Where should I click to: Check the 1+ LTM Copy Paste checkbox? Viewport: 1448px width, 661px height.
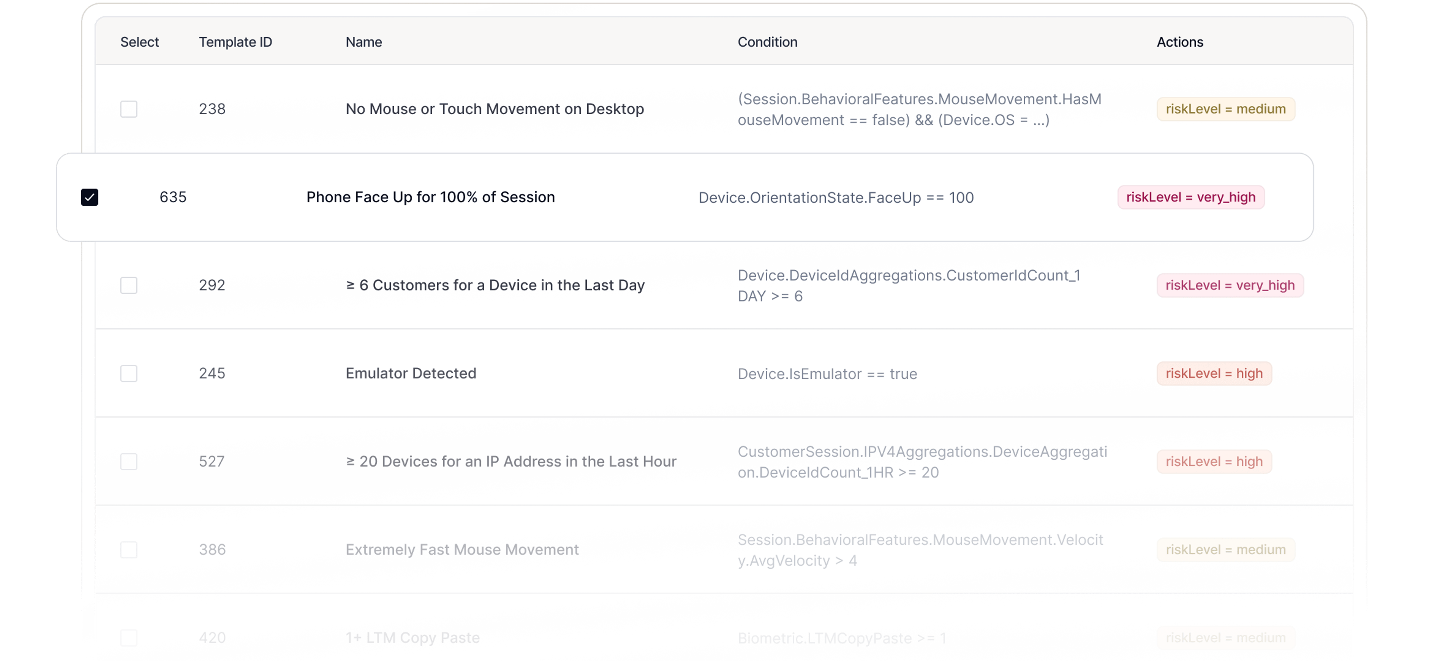[129, 638]
